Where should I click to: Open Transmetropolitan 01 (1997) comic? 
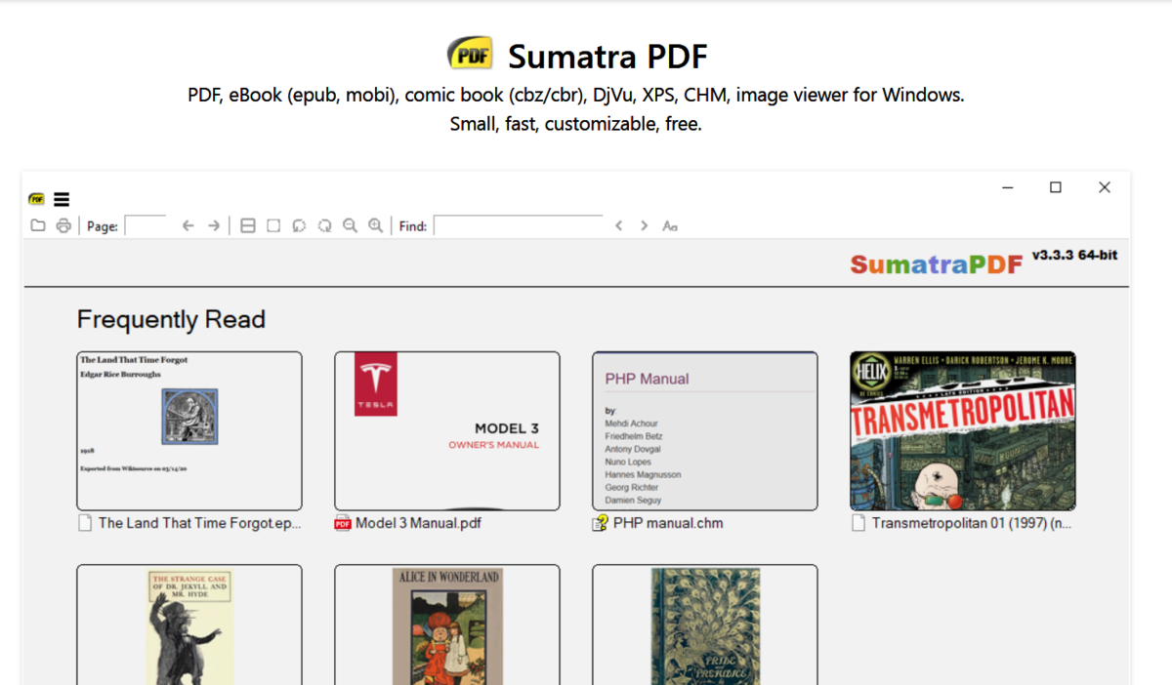pyautogui.click(x=962, y=429)
